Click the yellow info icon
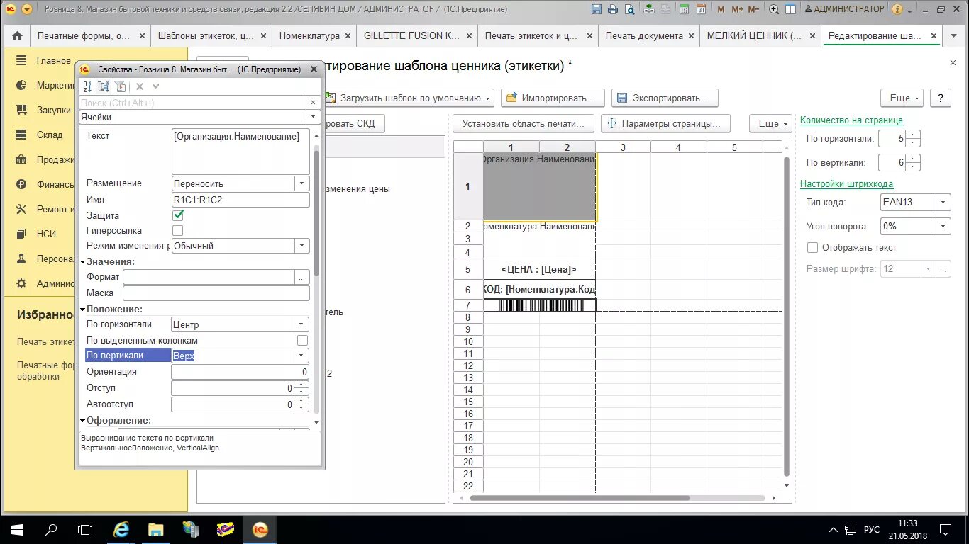 (897, 10)
